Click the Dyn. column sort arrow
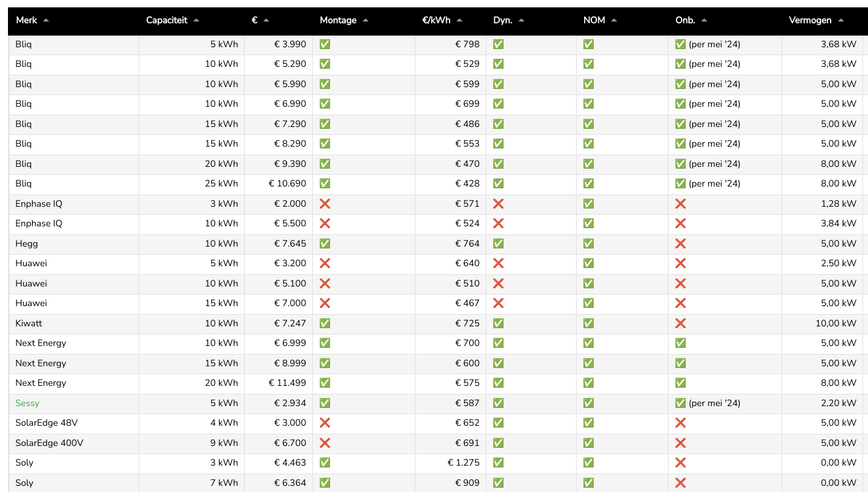The height and width of the screenshot is (492, 868). 521,20
